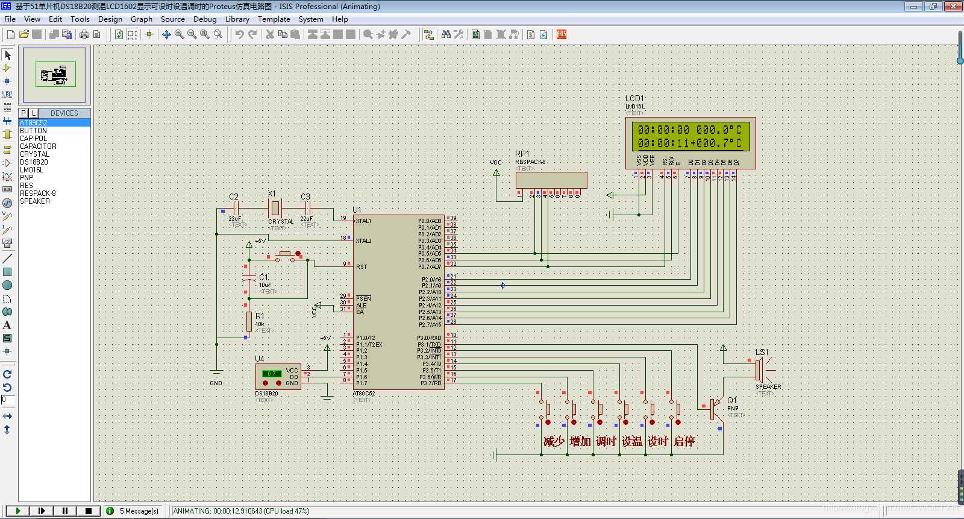The height and width of the screenshot is (519, 964).
Task: Click the Zoom to Area icon
Action: pos(218,34)
